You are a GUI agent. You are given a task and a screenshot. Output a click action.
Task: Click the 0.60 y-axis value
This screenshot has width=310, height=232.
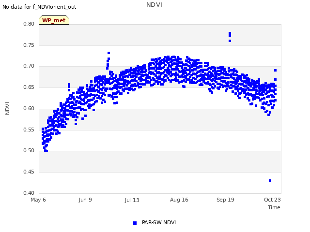29,108
